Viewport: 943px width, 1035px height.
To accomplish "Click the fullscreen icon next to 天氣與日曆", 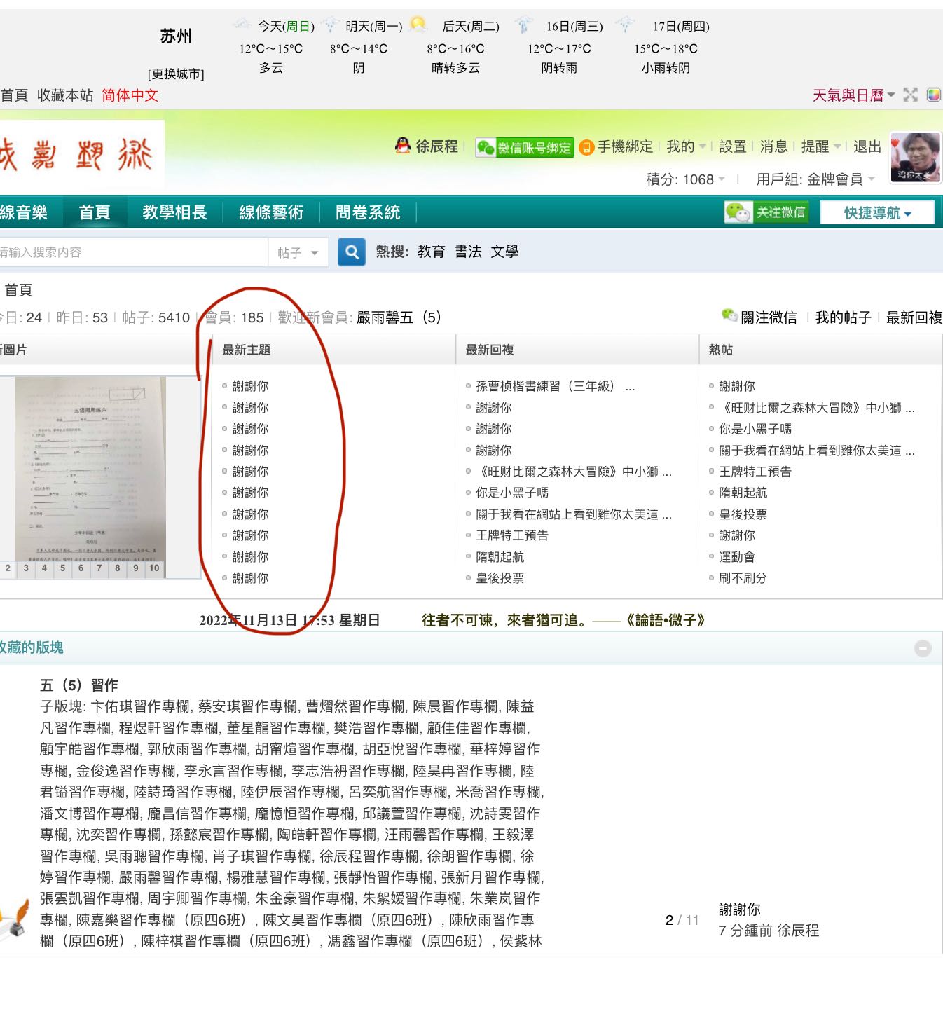I will click(x=911, y=95).
